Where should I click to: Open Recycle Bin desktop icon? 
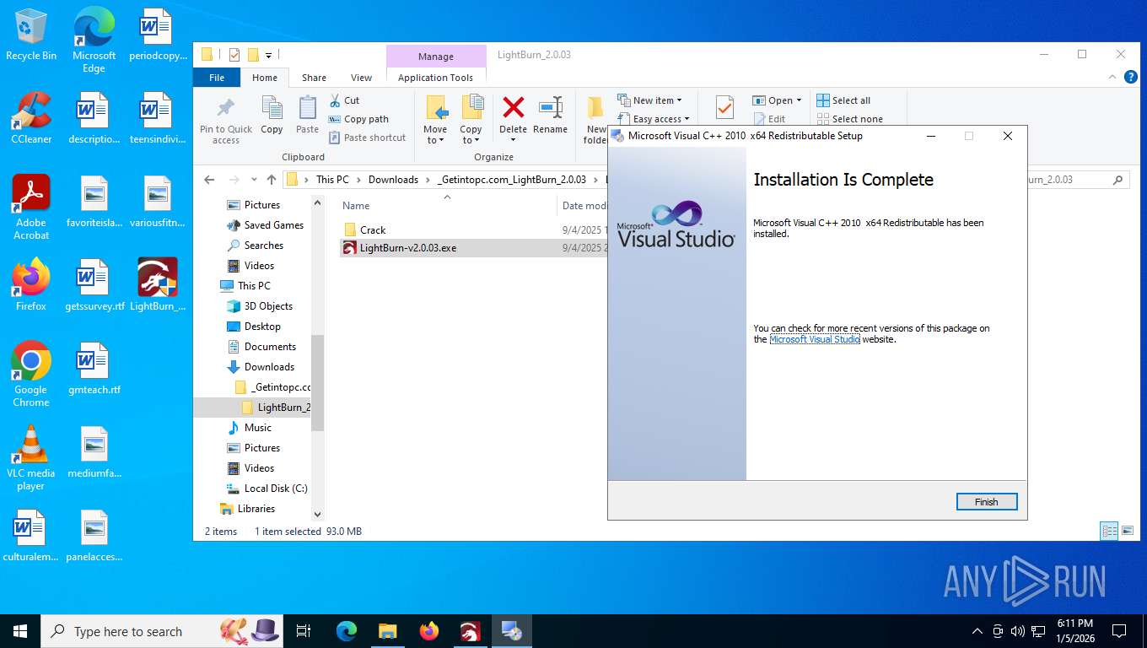[30, 35]
